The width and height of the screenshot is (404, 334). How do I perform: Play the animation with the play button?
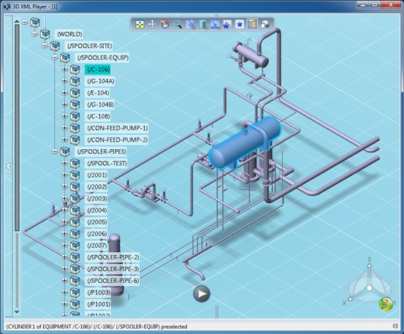[x=202, y=294]
